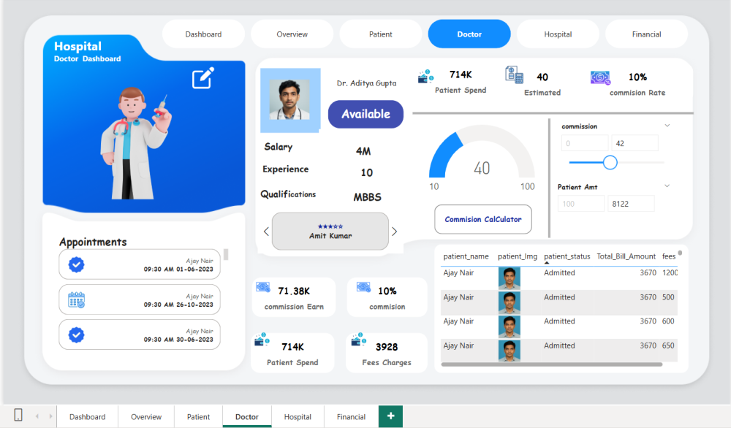Click the mobile layout icon in bottom bar
731x428 pixels.
(18, 416)
